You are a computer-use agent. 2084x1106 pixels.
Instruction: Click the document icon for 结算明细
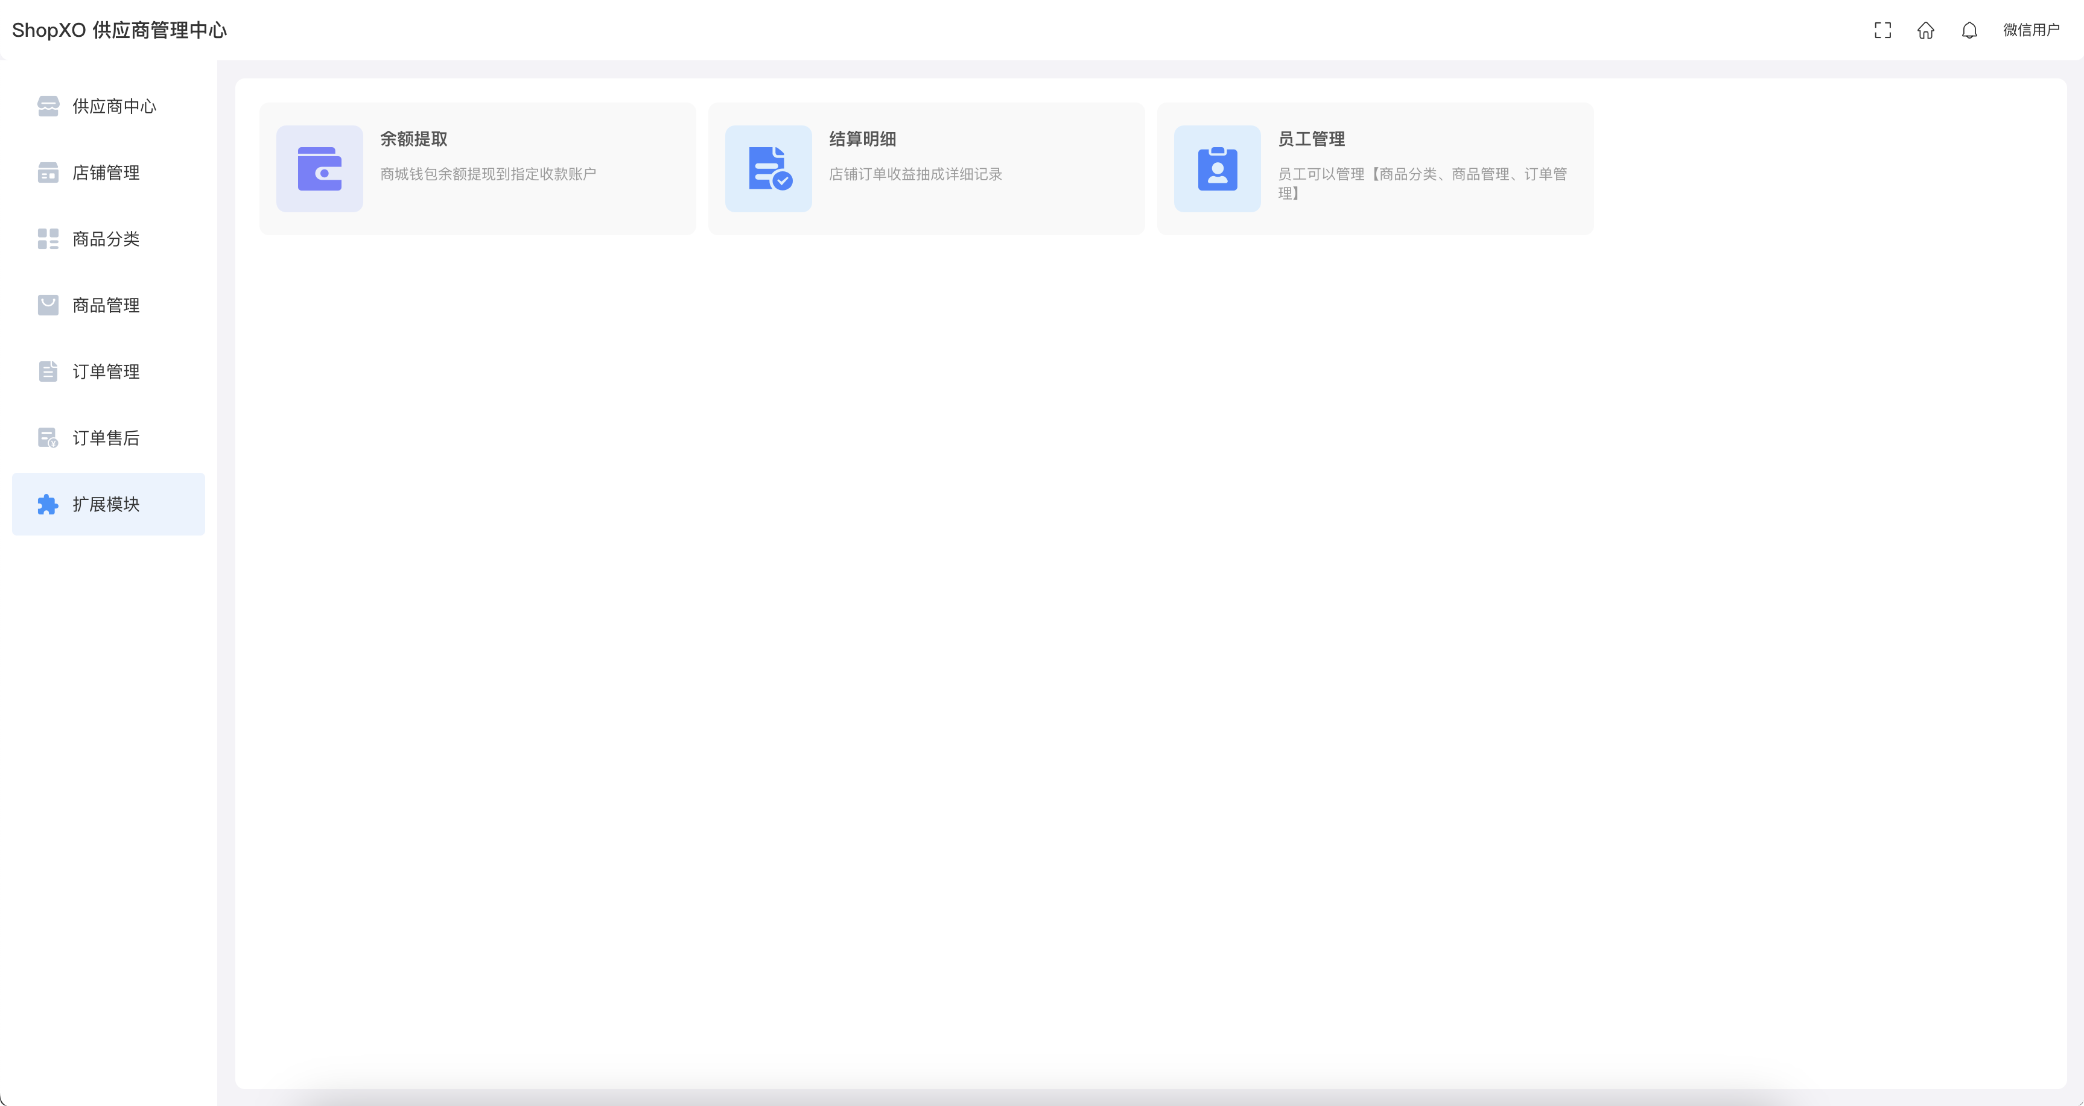(x=769, y=168)
